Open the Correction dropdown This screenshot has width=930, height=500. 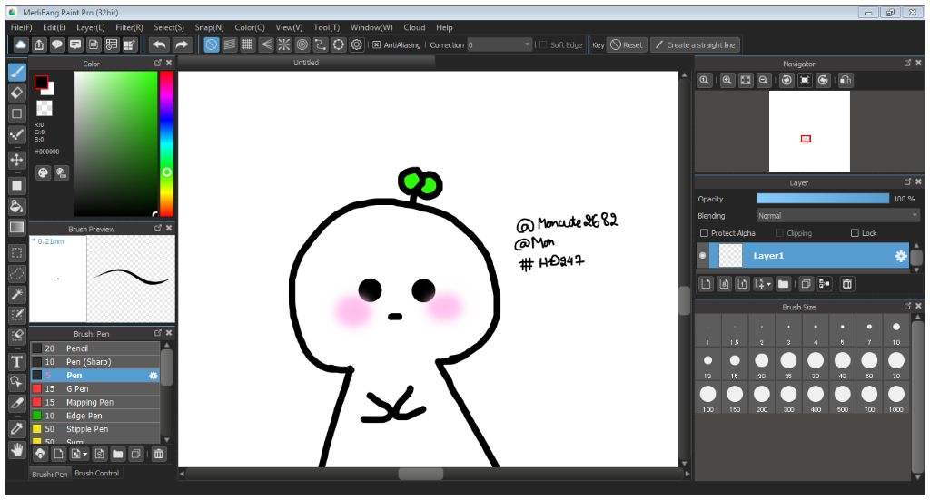(x=500, y=45)
